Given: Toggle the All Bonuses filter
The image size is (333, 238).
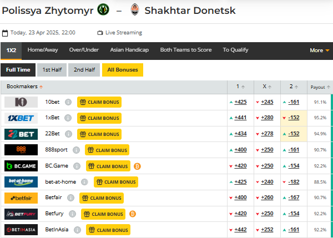Looking at the screenshot, I should (x=123, y=70).
